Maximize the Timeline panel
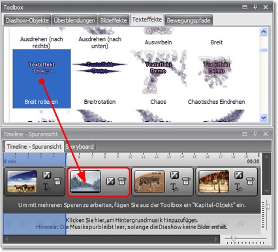The image size is (278, 252). point(245,134)
